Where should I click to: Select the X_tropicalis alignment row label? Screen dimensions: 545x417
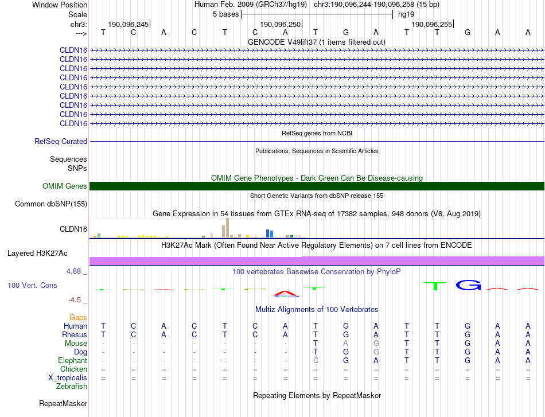pyautogui.click(x=68, y=378)
